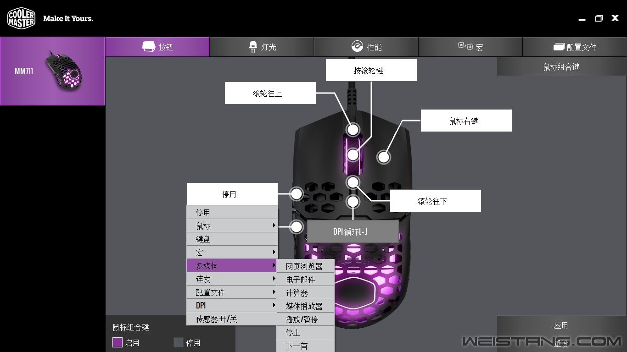Select 停止 from multimedia submenu
The image size is (627, 352).
click(306, 332)
